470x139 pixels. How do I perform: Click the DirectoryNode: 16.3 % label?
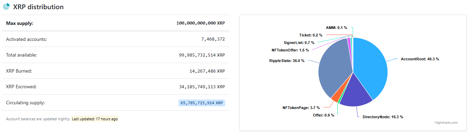point(383,117)
